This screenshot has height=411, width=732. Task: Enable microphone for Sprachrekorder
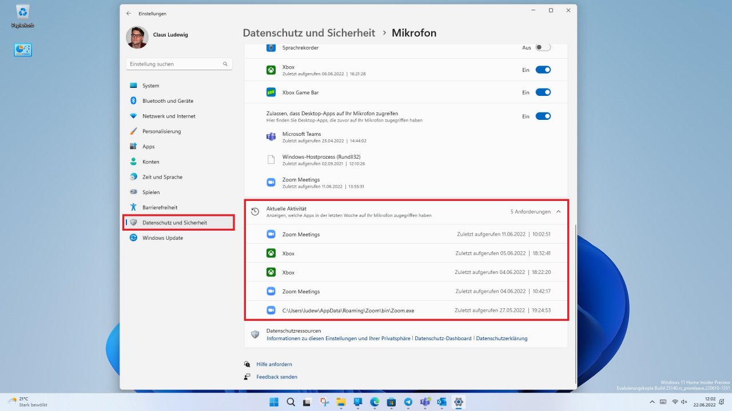[x=543, y=47]
